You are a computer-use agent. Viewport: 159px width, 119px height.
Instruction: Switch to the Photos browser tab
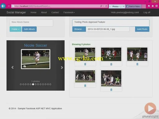pyautogui.click(x=117, y=7)
